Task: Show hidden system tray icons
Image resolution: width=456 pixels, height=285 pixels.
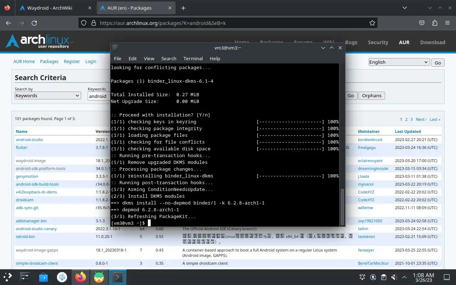Action: [404, 277]
